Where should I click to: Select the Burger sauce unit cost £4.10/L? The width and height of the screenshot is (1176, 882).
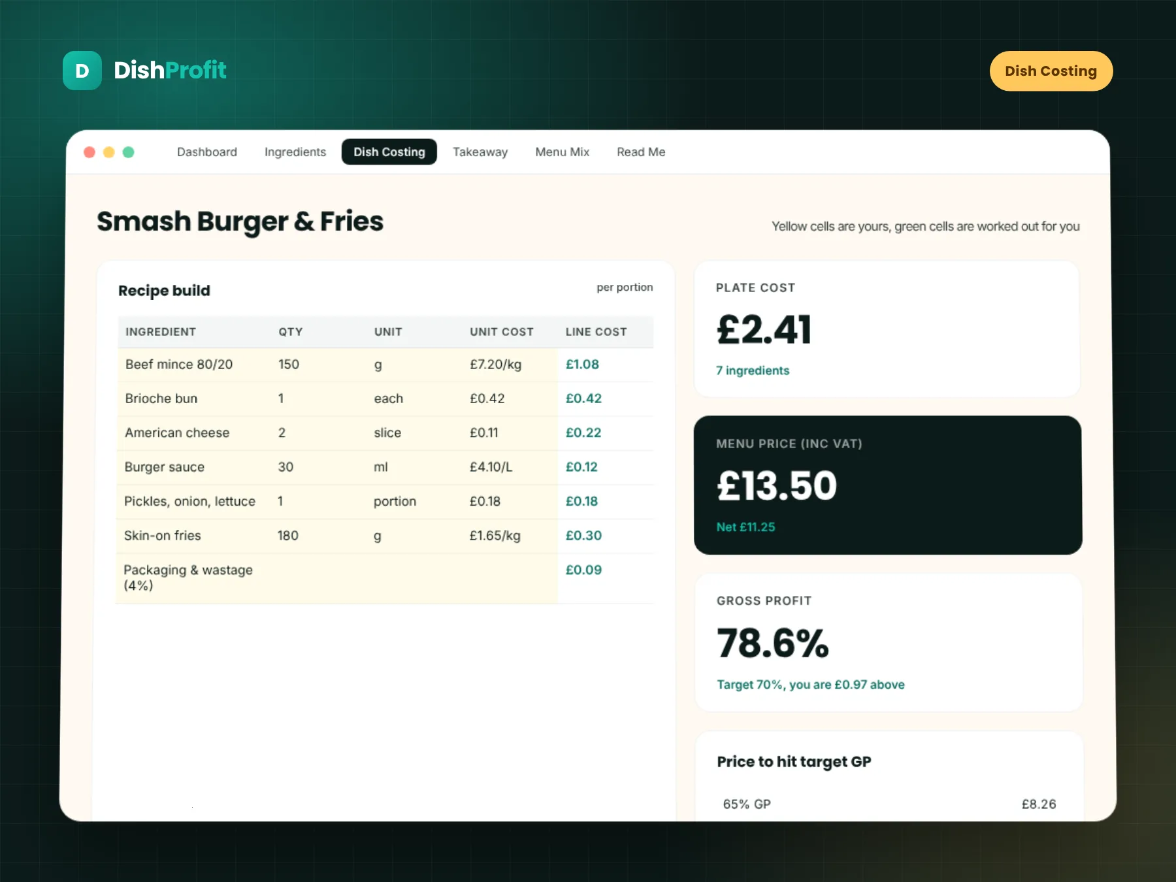click(491, 467)
